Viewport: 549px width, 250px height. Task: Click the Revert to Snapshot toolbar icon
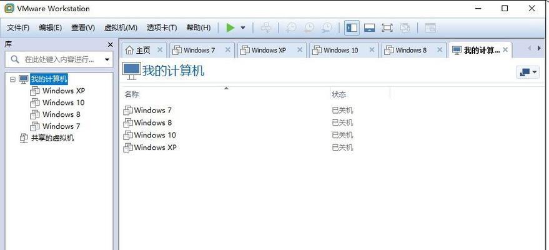point(309,27)
